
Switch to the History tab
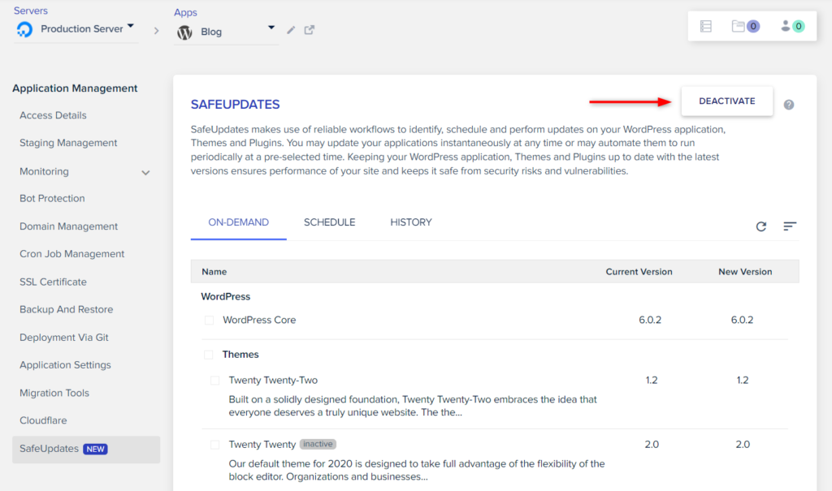coord(411,222)
